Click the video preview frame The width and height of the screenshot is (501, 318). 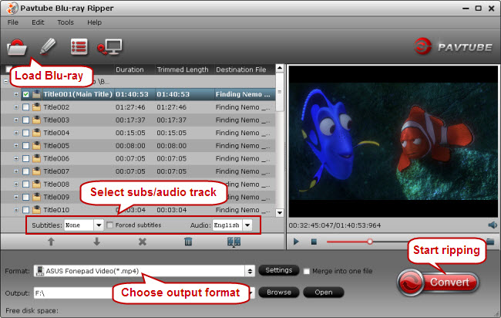(393, 142)
